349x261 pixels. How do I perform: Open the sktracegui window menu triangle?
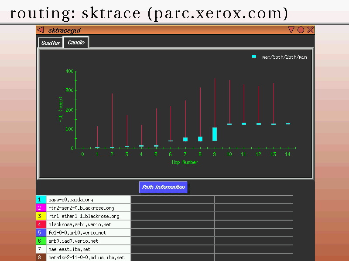40,30
